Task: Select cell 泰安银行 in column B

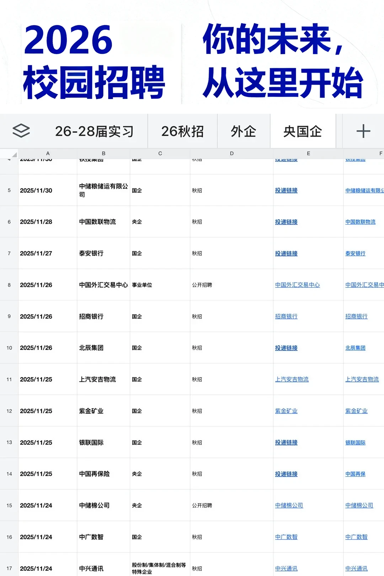Action: pyautogui.click(x=103, y=253)
